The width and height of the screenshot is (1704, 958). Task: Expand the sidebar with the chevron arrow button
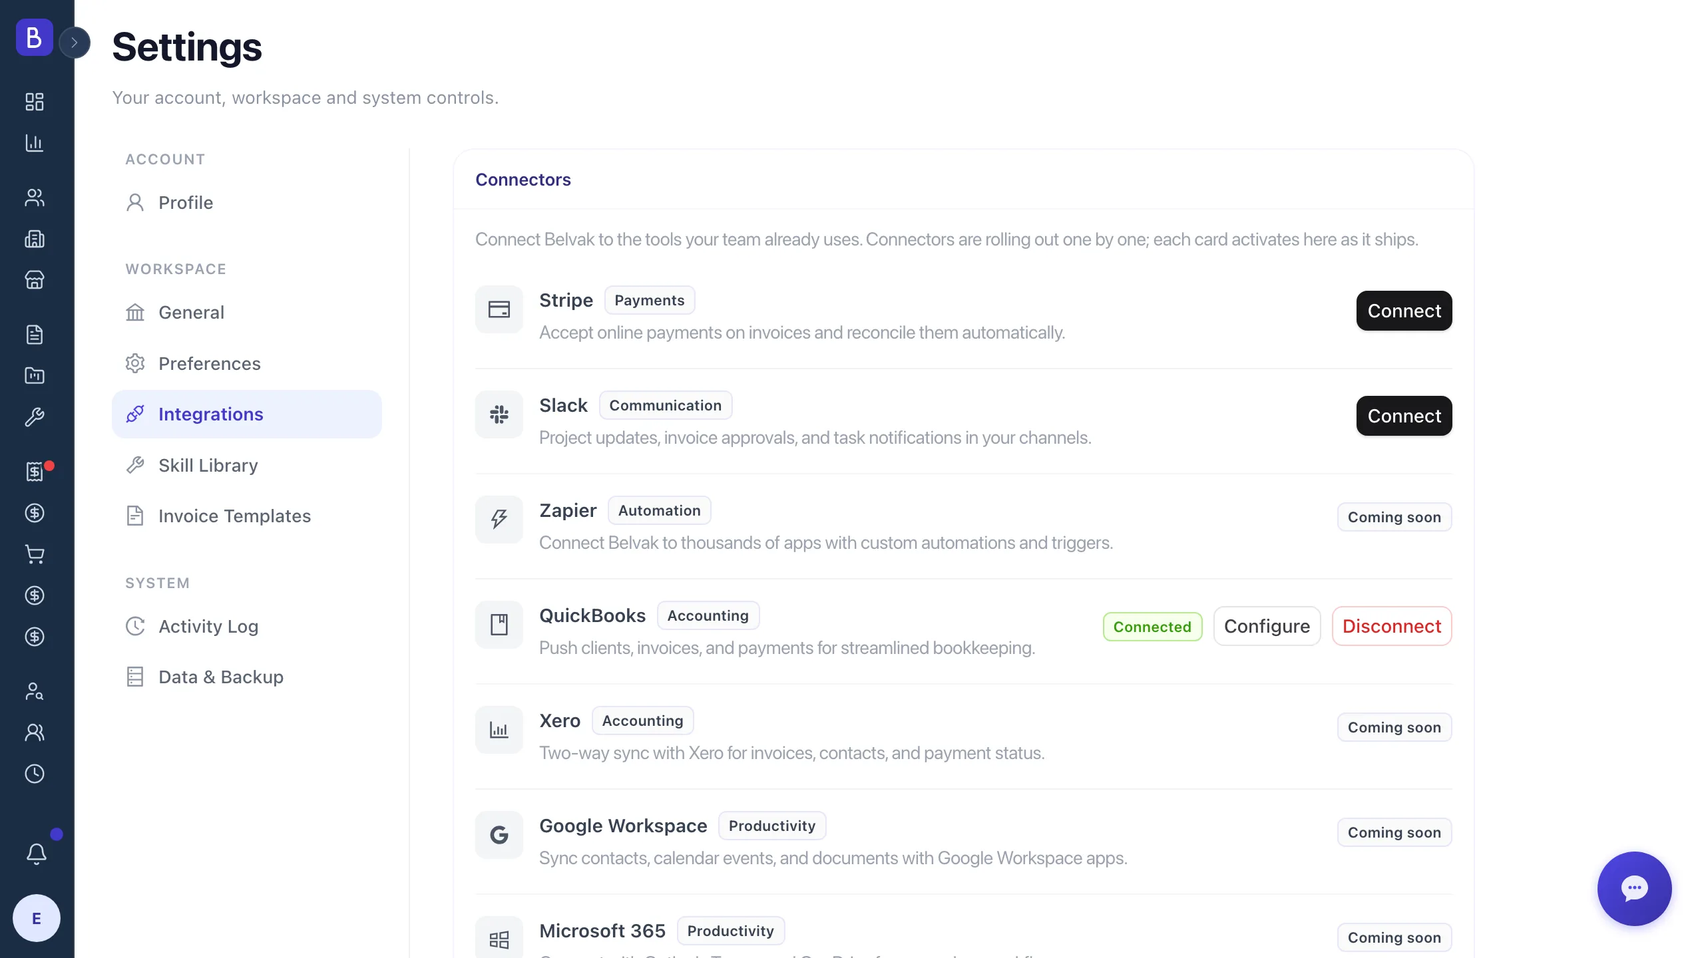pos(75,43)
